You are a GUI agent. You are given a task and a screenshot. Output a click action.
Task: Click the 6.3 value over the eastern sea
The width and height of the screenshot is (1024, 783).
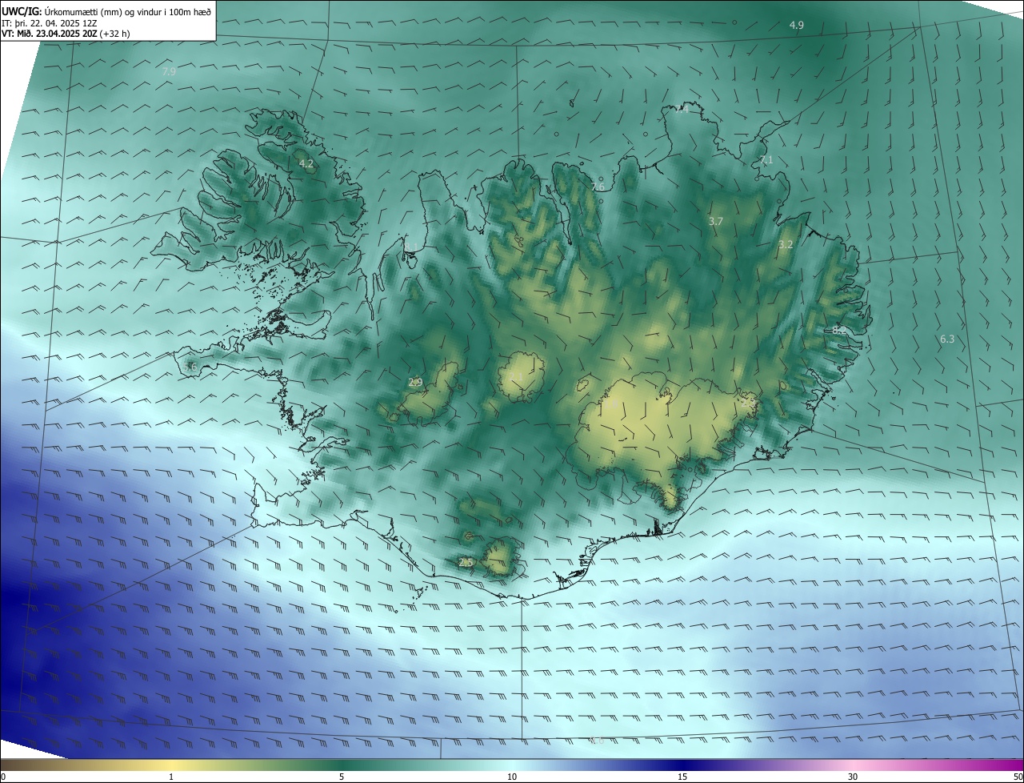click(947, 339)
